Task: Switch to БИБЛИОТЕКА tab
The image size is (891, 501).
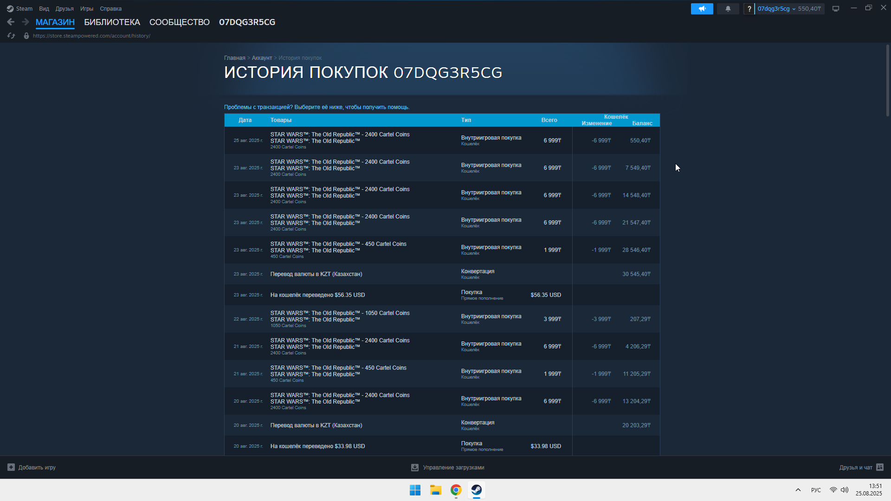Action: point(112,22)
